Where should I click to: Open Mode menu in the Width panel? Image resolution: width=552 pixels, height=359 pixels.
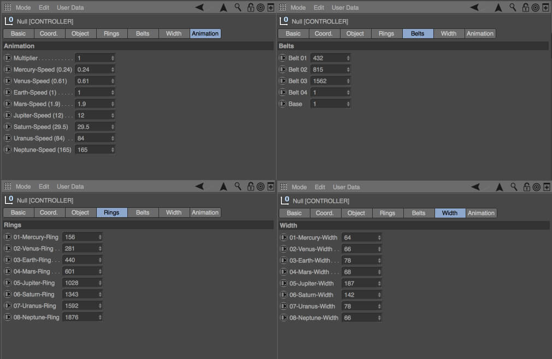[300, 187]
